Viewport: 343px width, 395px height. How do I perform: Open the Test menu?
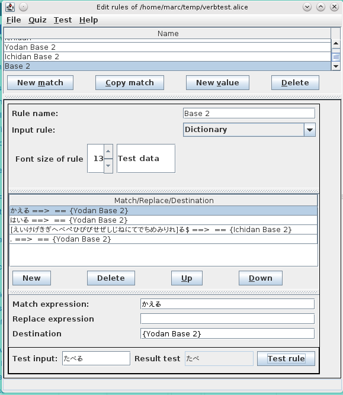(x=63, y=20)
